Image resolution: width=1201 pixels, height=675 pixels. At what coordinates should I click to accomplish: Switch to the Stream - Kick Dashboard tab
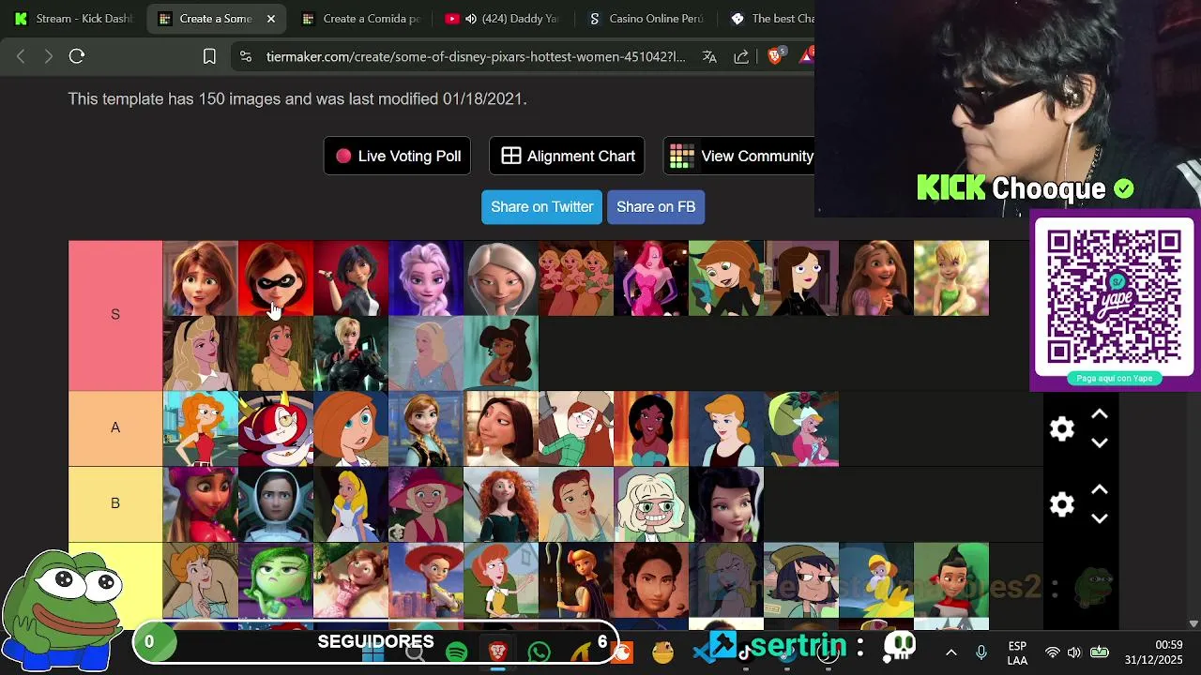pyautogui.click(x=75, y=18)
